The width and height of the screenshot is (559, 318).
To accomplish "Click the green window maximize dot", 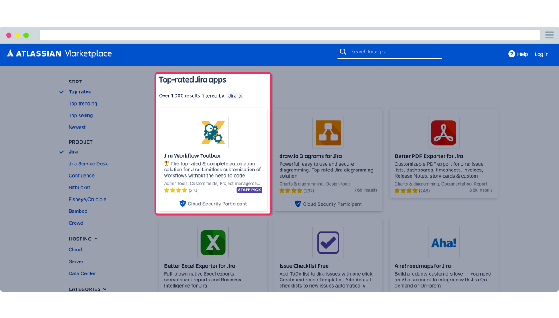I will (x=26, y=35).
